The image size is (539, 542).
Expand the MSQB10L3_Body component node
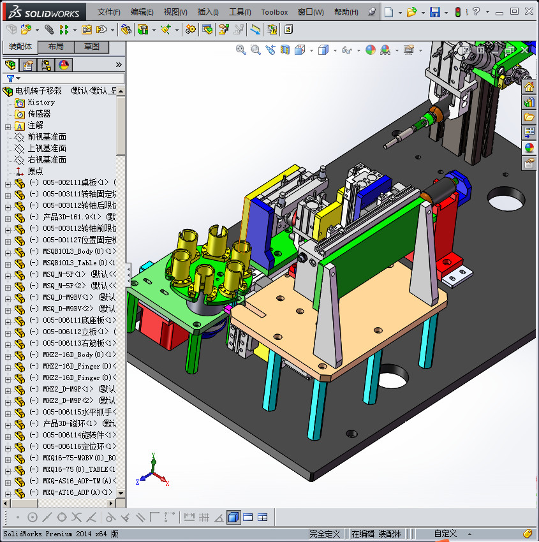point(8,253)
